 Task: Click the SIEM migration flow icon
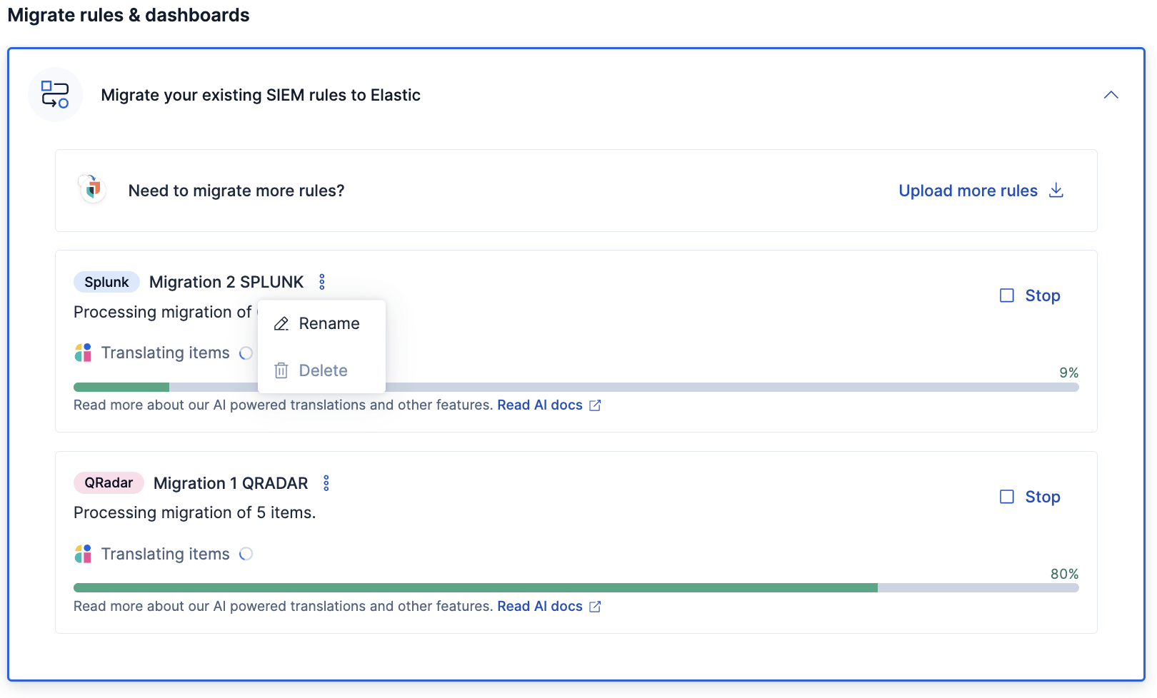coord(55,94)
